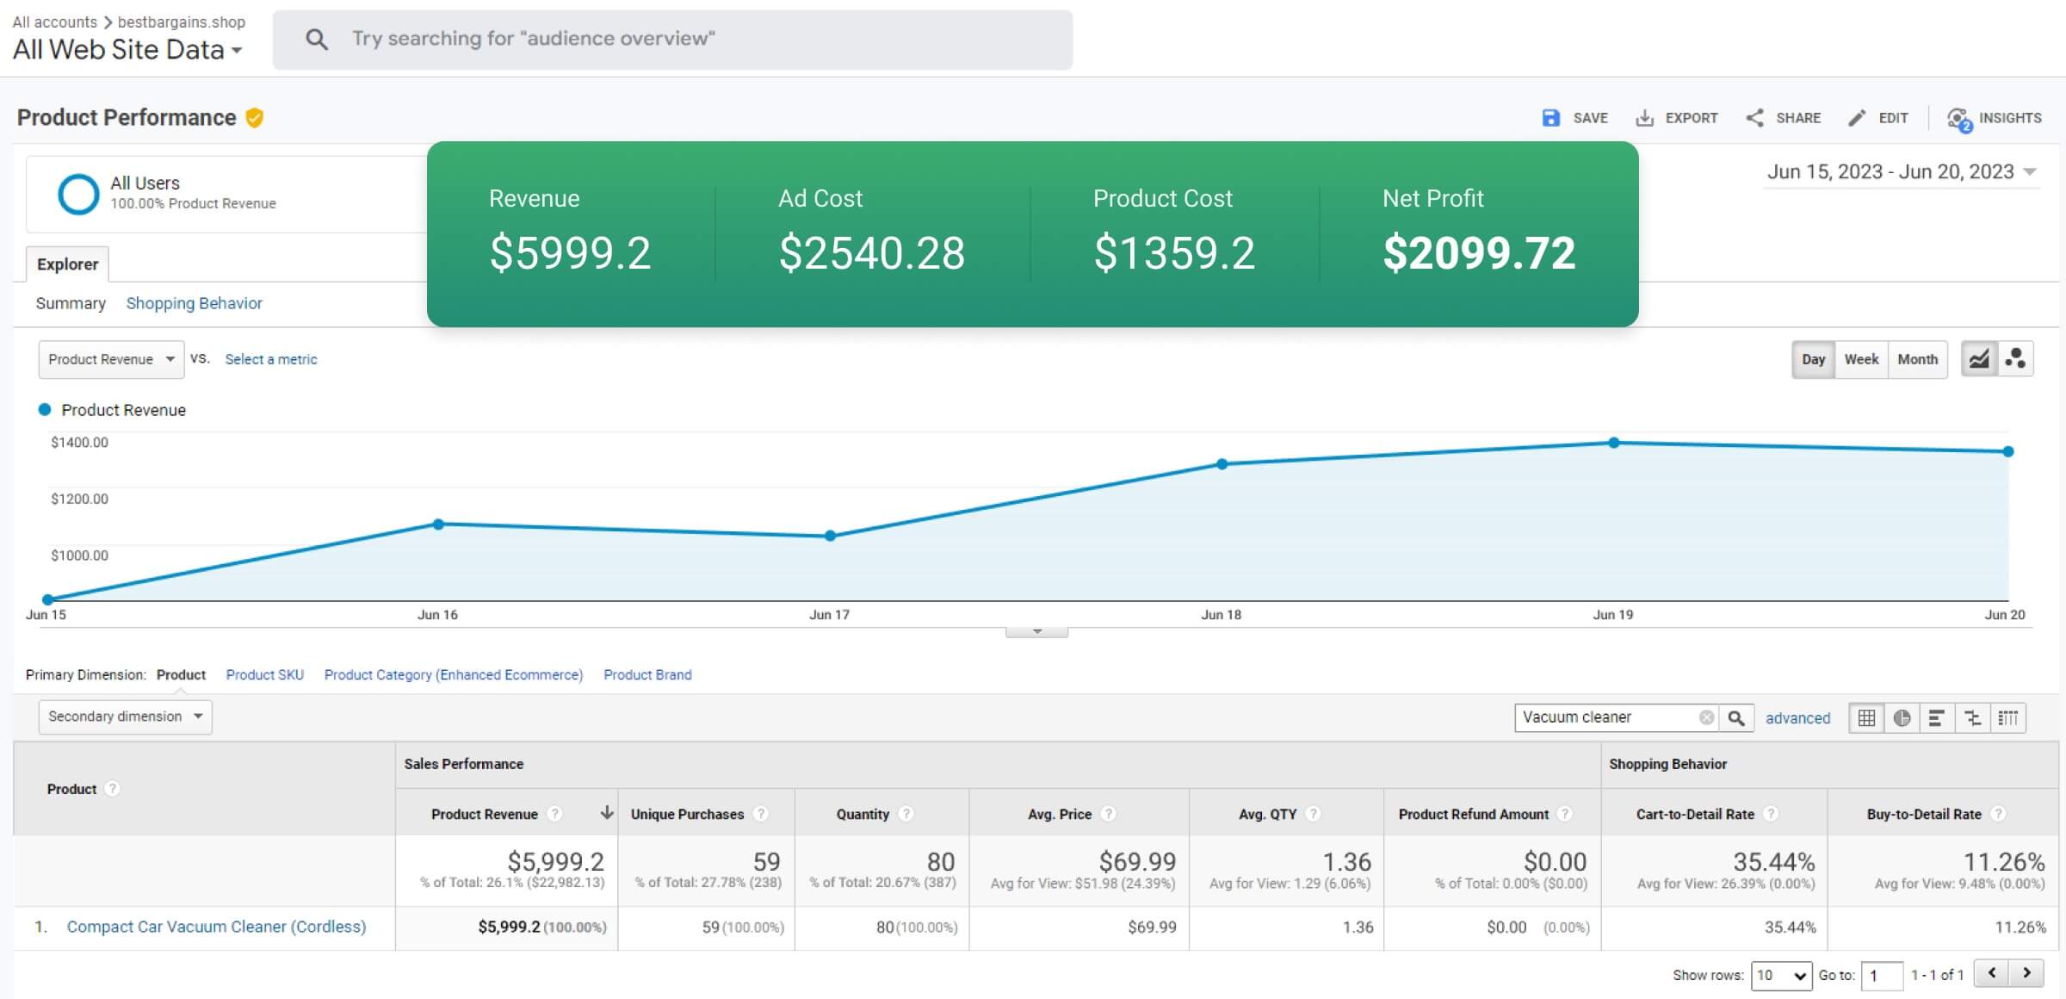Select the comparison view icon
This screenshot has height=999, width=2066.
tap(1972, 717)
